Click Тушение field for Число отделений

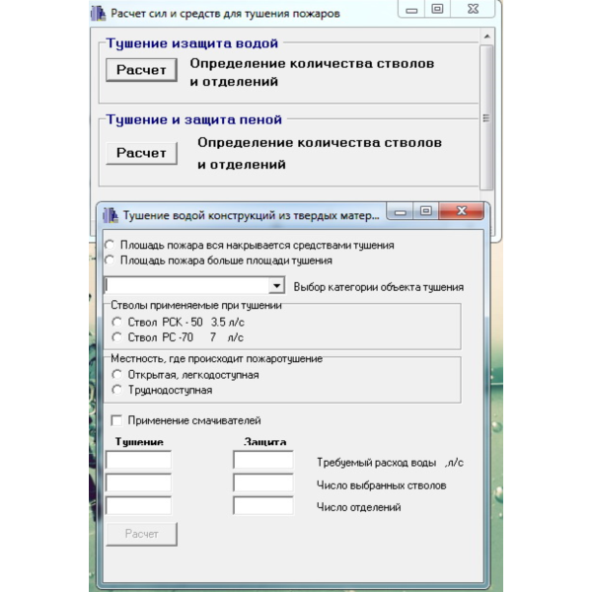click(x=138, y=506)
